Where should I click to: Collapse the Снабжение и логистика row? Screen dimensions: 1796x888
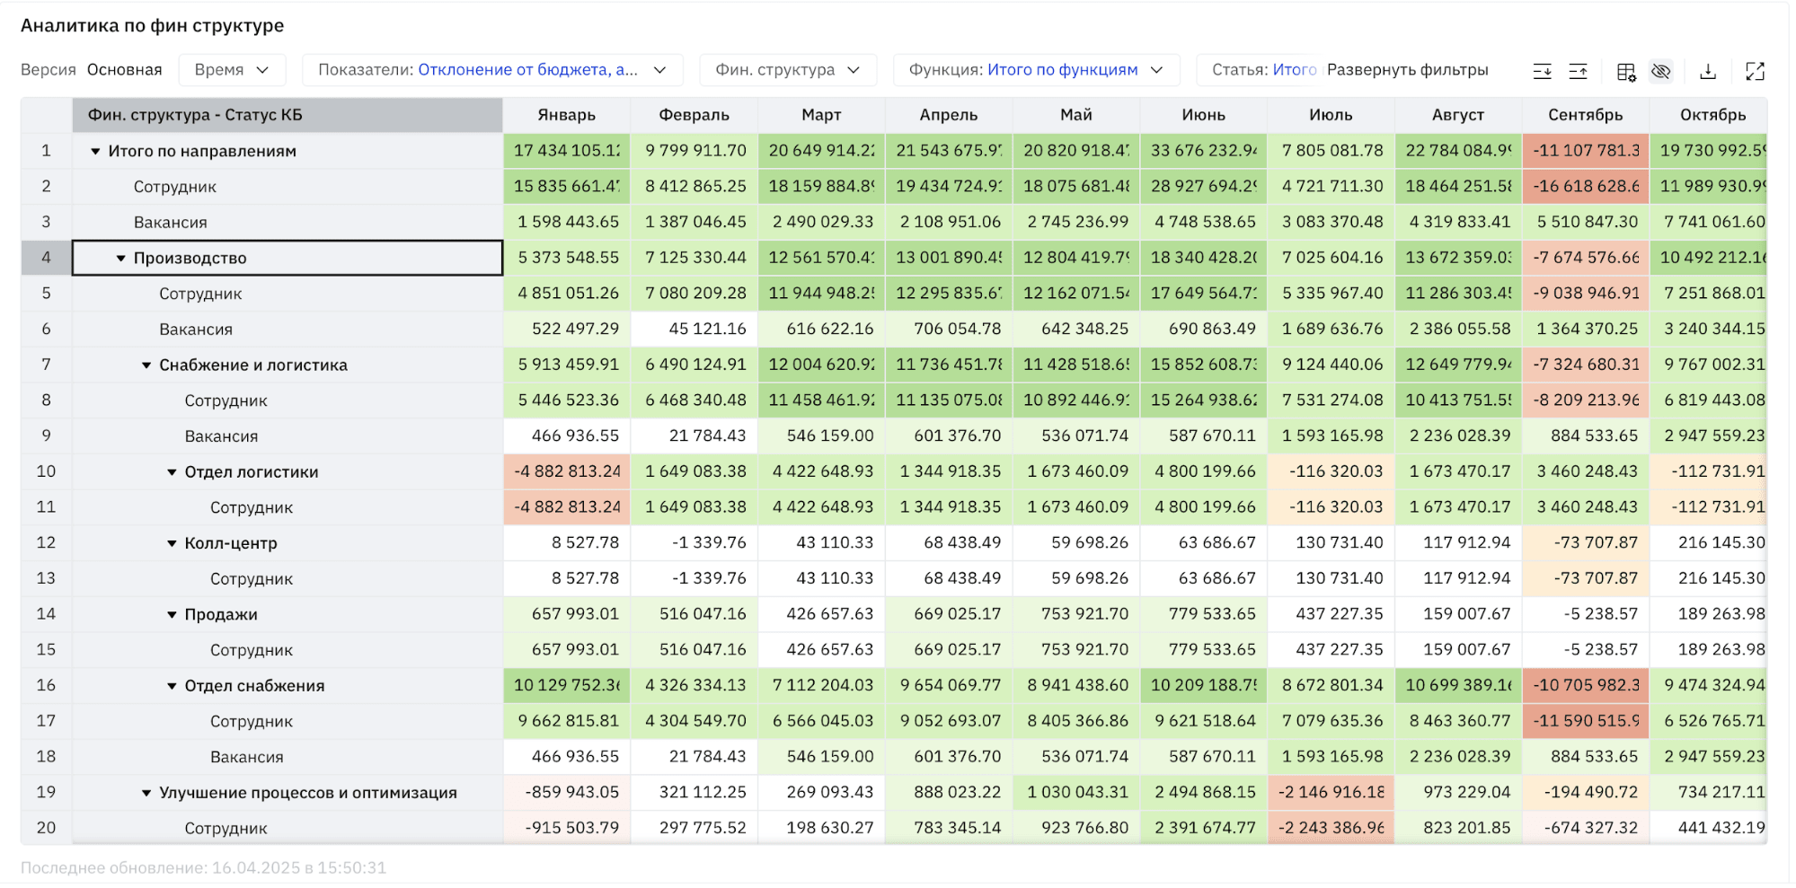point(146,365)
